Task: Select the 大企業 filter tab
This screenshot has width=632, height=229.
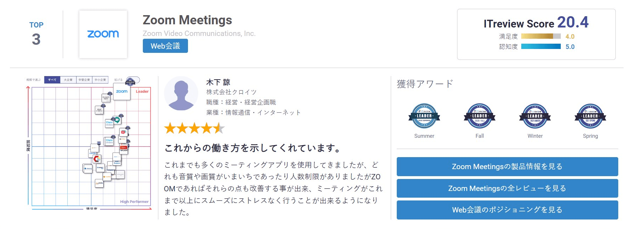Action: point(68,80)
